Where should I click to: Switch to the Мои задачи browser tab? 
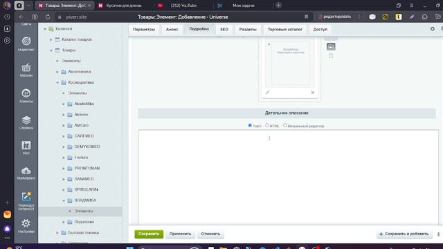(243, 6)
